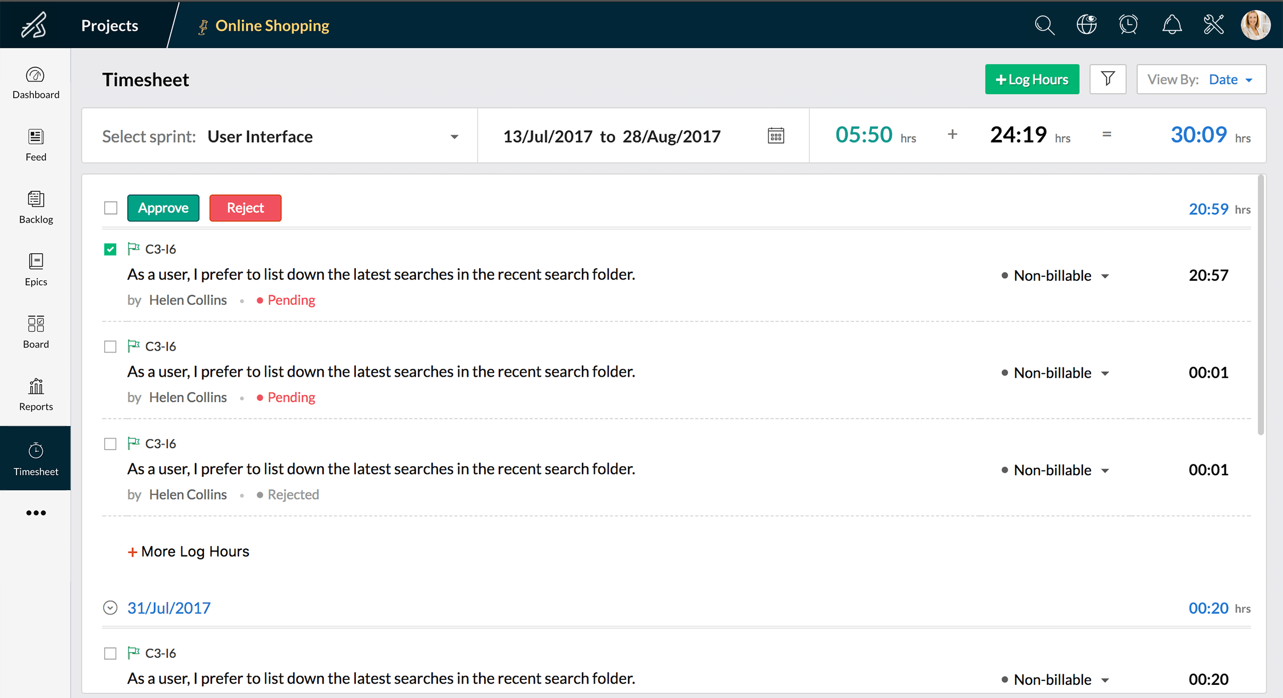The height and width of the screenshot is (698, 1283).
Task: Select Timesheet in sidebar
Action: click(36, 458)
